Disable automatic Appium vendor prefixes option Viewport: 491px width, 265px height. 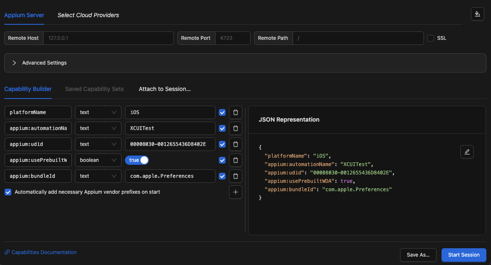(8, 192)
